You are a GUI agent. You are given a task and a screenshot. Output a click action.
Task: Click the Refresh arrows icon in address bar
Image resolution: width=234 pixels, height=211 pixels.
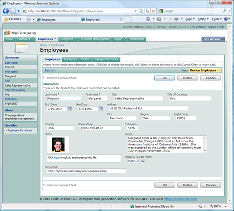coord(147,11)
